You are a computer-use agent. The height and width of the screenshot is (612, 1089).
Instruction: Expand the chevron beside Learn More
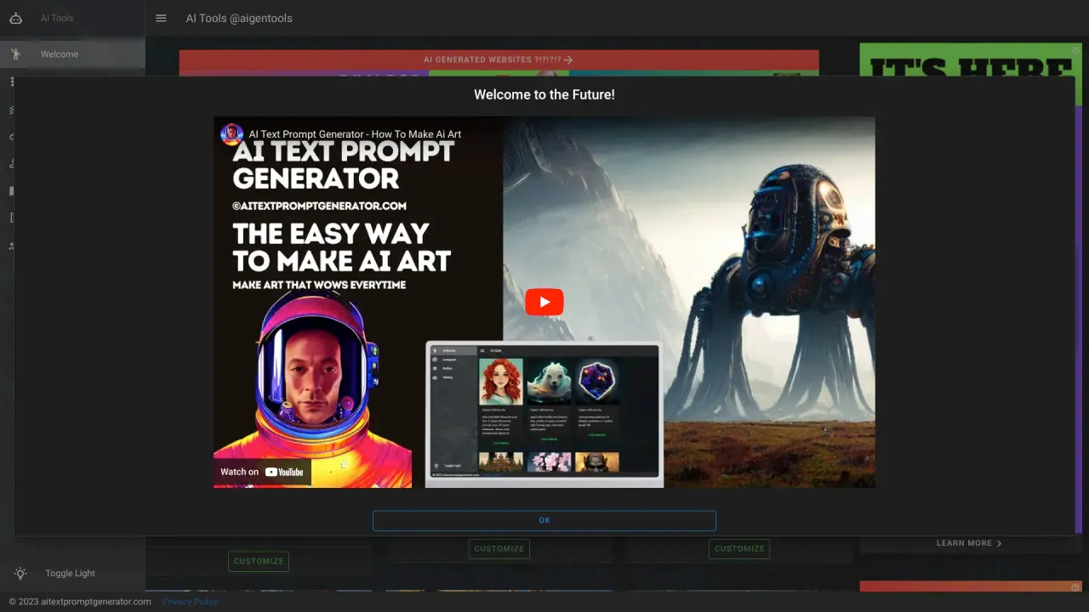click(1000, 543)
